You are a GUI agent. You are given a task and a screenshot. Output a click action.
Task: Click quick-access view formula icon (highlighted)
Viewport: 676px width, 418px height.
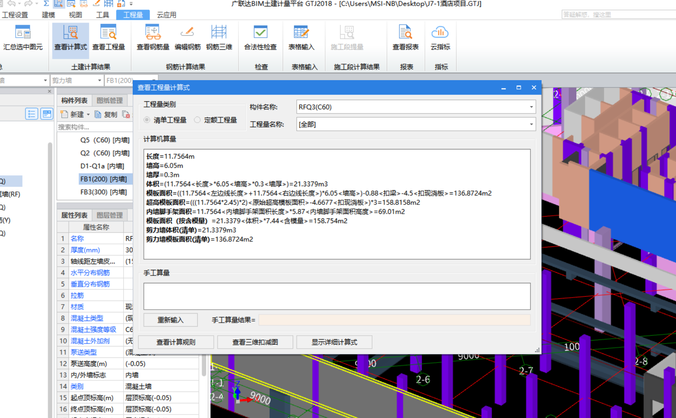pyautogui.click(x=58, y=3)
